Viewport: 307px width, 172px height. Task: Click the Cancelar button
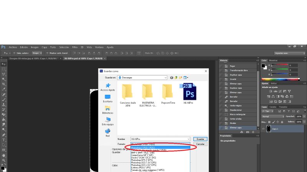(x=200, y=144)
